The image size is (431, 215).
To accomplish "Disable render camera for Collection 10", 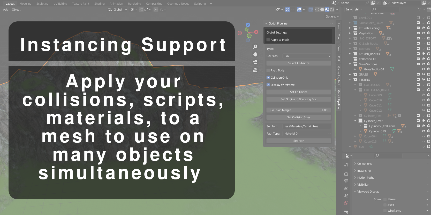I will [x=429, y=59].
